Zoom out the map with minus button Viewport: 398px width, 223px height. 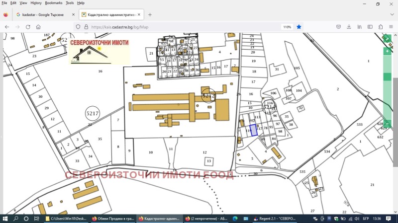tap(387, 124)
